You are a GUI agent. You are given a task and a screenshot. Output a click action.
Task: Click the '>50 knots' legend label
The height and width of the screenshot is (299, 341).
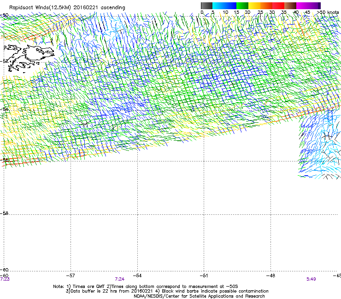coord(328,12)
